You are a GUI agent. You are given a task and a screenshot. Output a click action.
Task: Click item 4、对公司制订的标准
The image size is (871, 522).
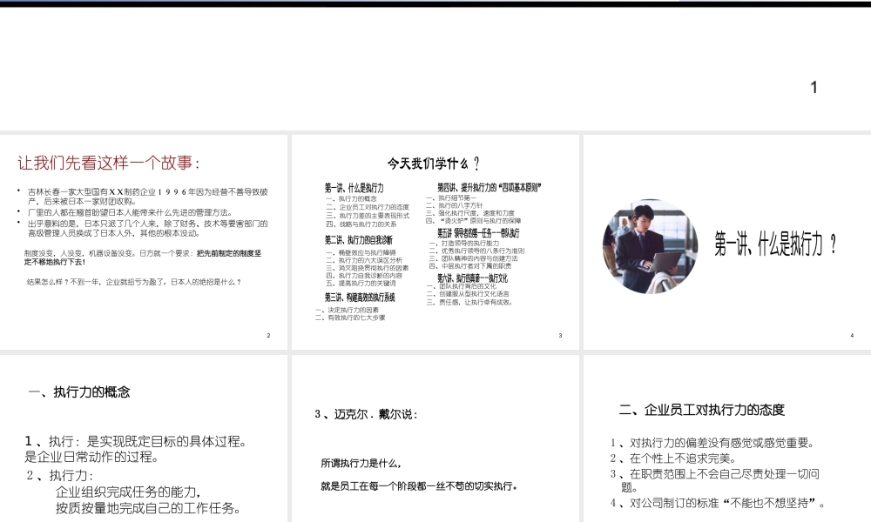tap(718, 503)
